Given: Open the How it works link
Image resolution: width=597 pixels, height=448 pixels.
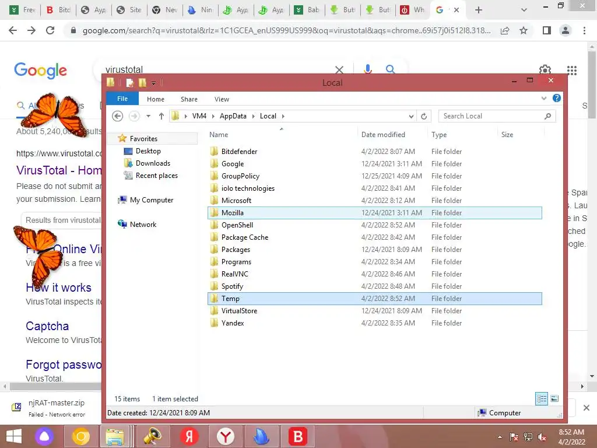Looking at the screenshot, I should (59, 288).
